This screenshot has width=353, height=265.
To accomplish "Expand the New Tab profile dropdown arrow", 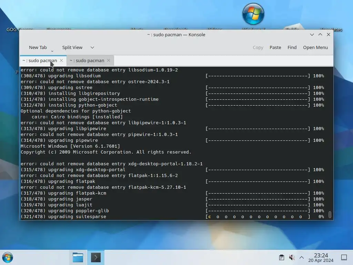I will pos(52,51).
